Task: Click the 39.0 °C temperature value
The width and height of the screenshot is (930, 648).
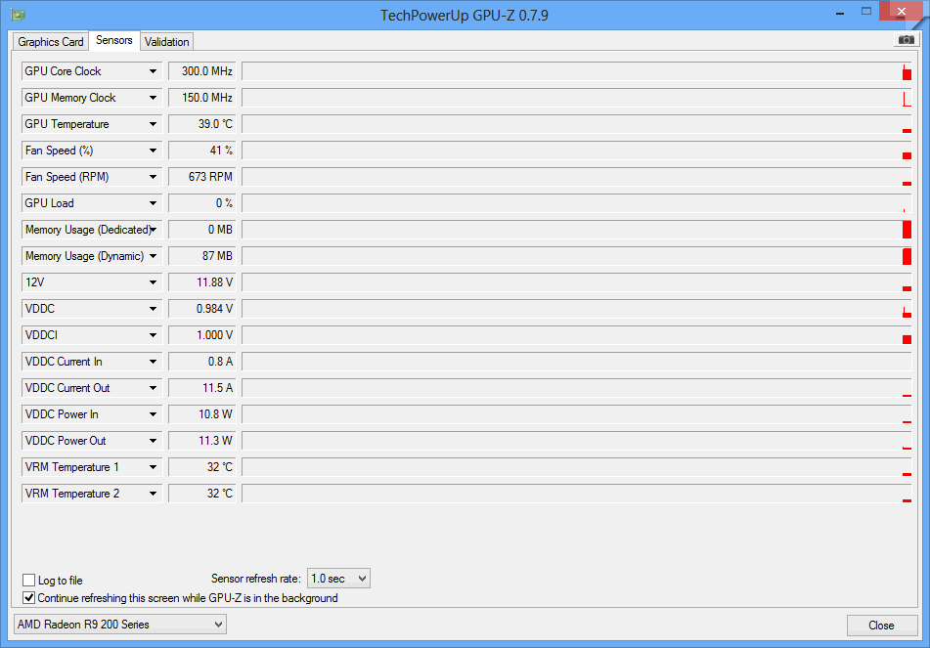Action: tap(202, 124)
